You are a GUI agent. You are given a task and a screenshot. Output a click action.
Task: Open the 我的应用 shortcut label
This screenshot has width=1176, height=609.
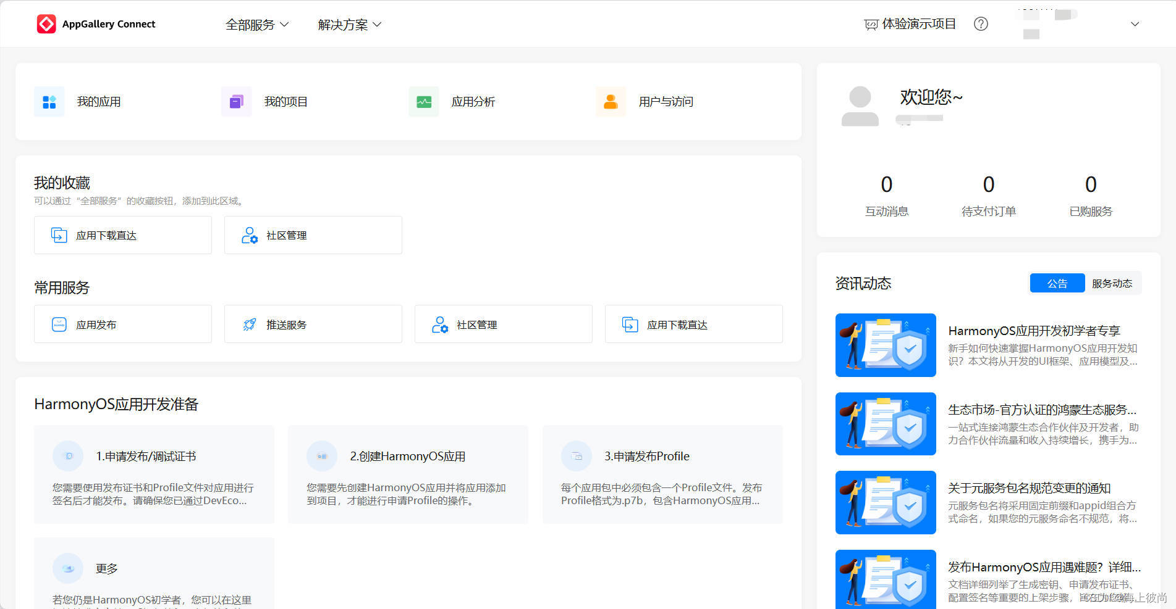tap(99, 102)
